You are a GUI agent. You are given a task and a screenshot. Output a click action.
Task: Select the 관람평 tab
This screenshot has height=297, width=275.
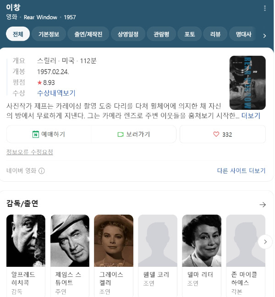pyautogui.click(x=161, y=34)
